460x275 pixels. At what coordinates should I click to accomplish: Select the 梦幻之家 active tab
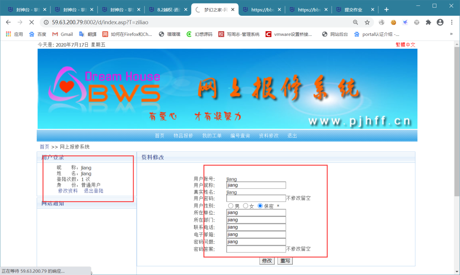pyautogui.click(x=215, y=10)
